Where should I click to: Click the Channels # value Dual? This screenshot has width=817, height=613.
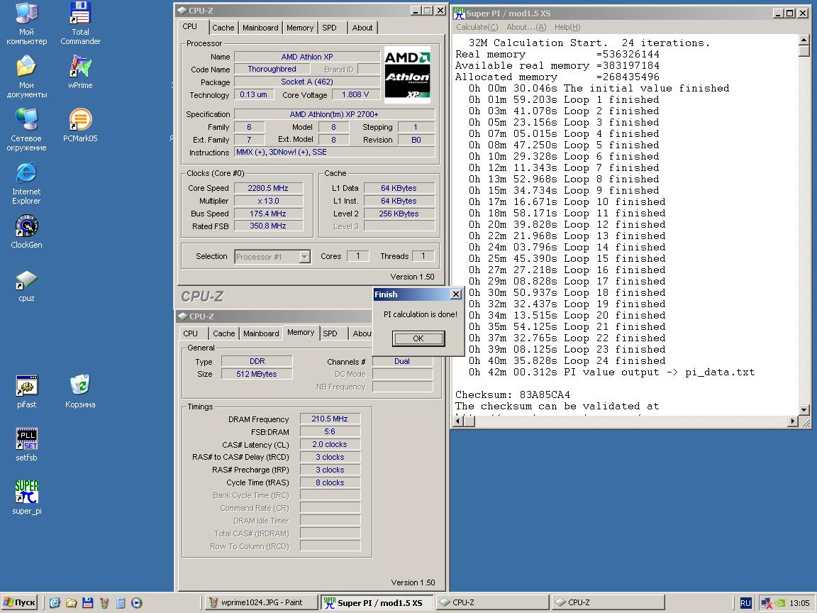(402, 361)
